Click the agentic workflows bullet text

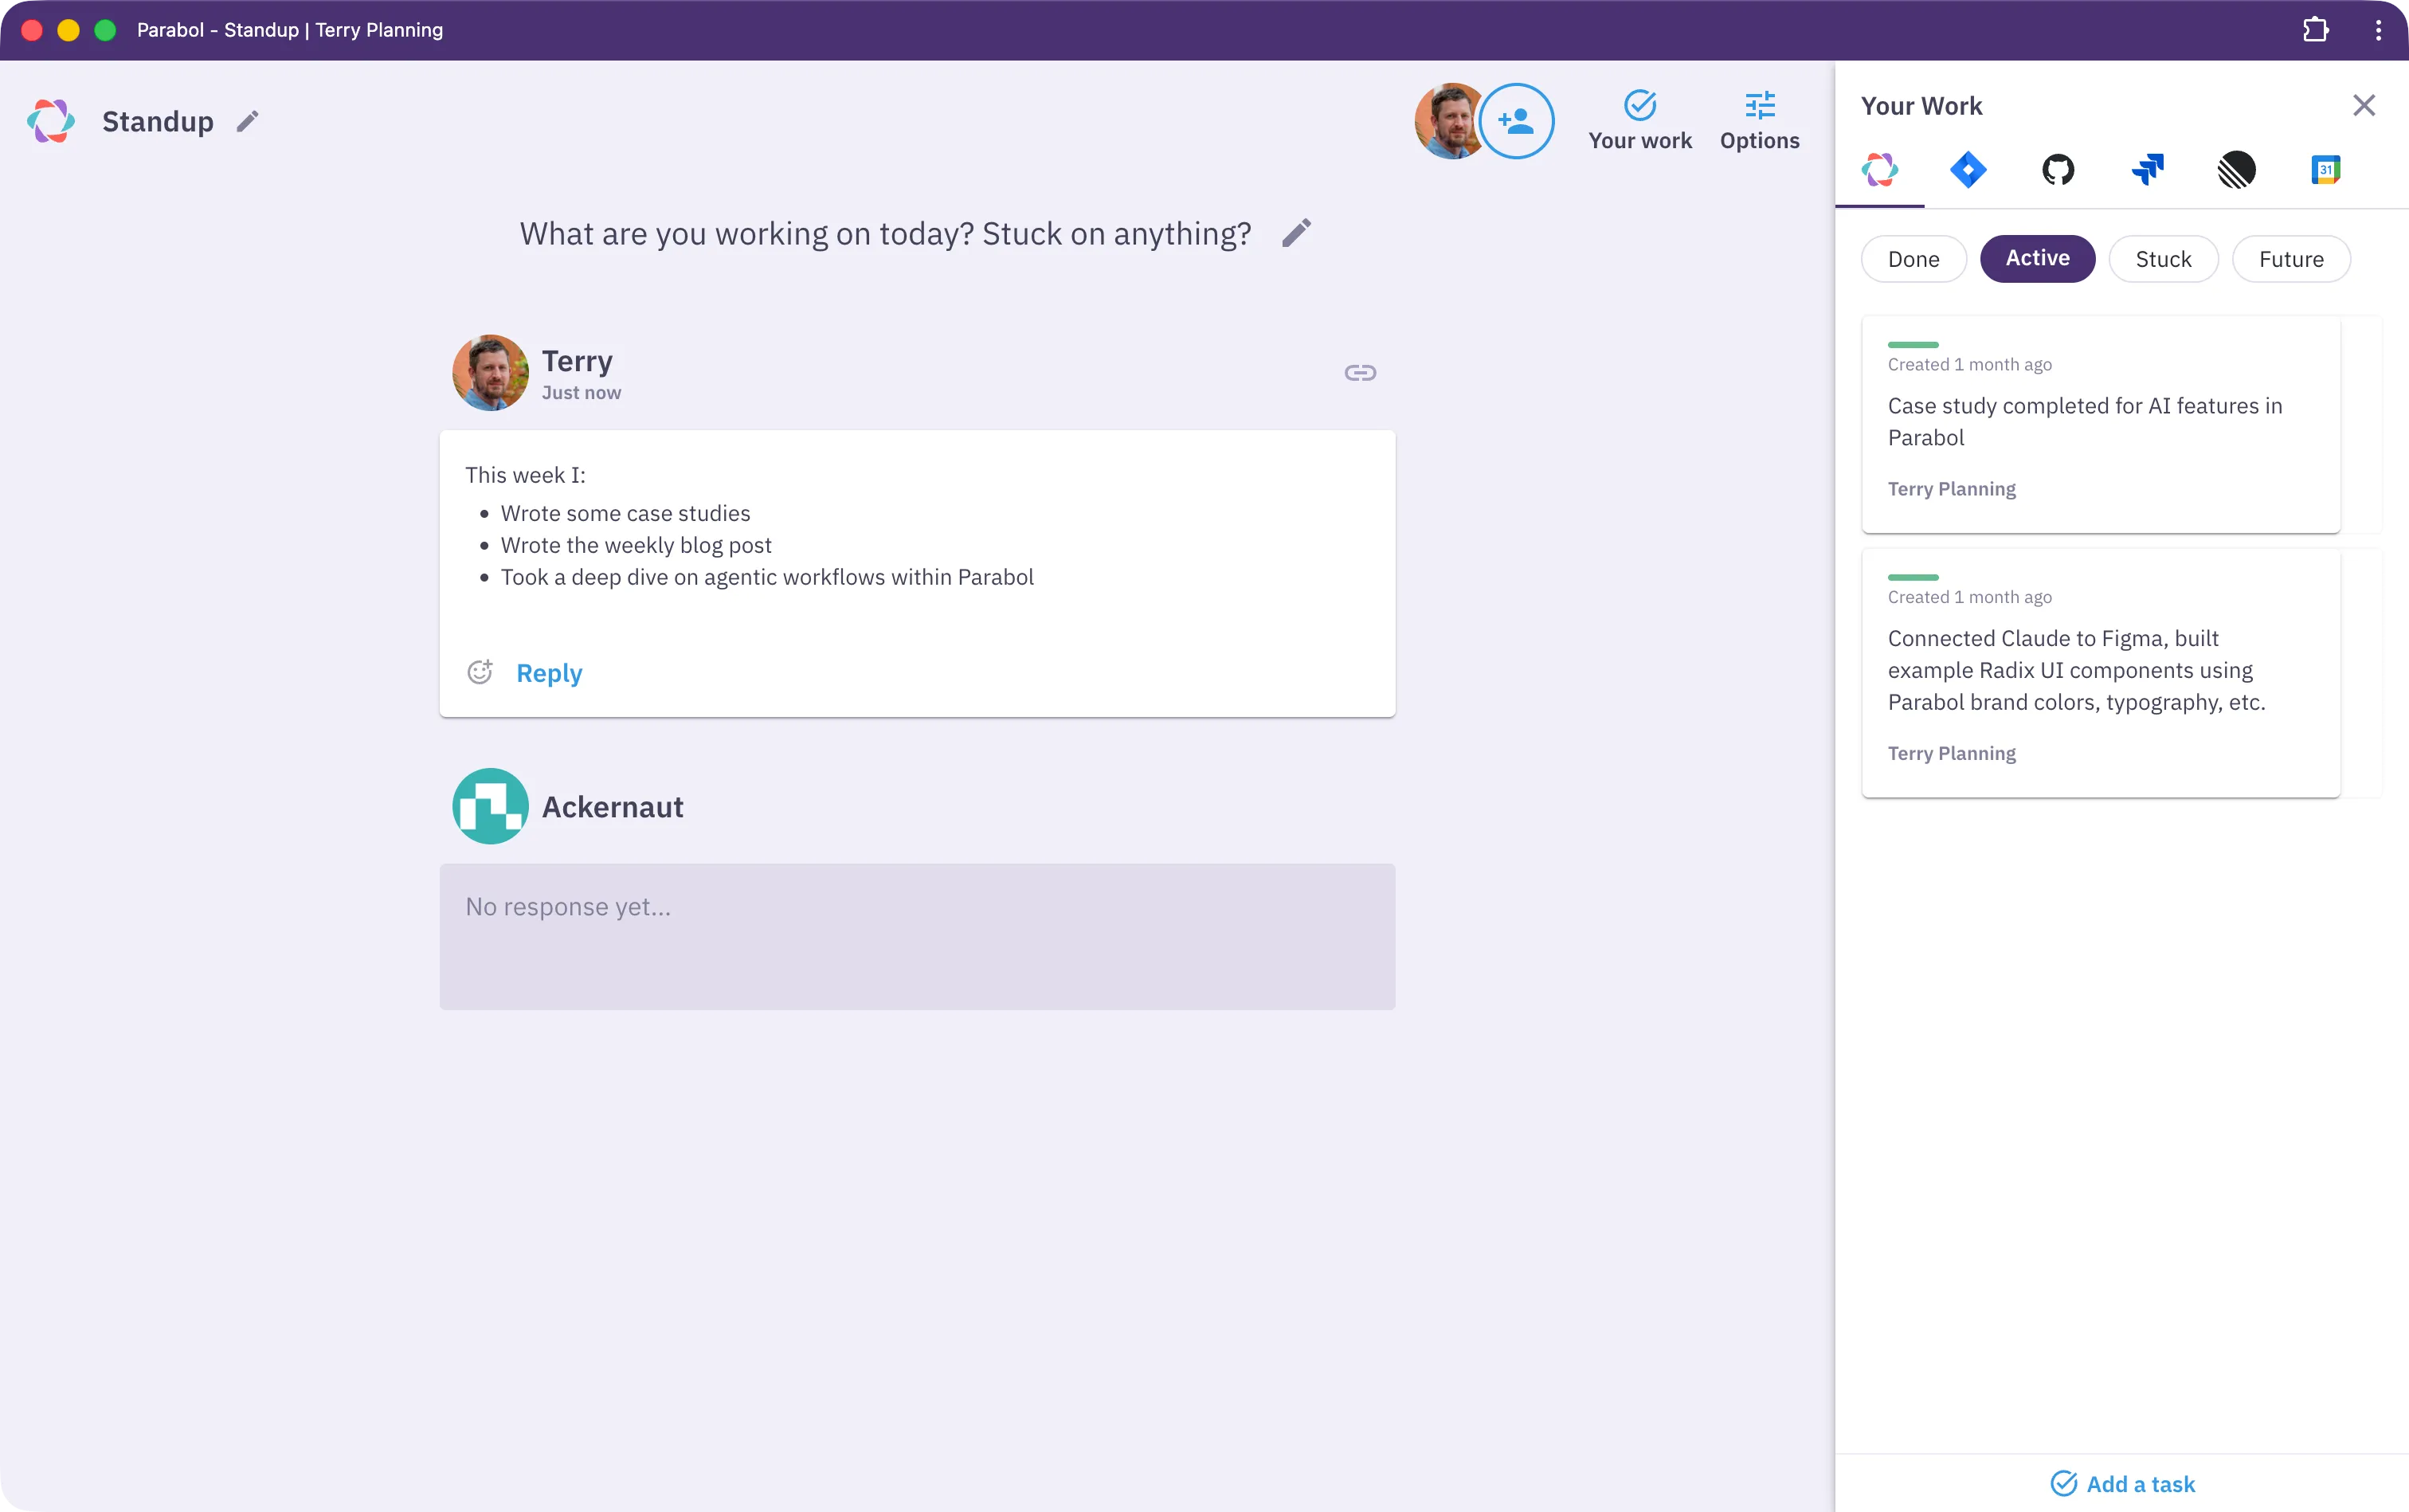767,577
